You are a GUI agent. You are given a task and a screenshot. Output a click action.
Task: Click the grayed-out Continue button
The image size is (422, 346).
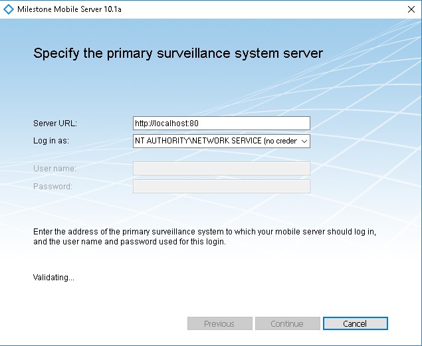288,323
